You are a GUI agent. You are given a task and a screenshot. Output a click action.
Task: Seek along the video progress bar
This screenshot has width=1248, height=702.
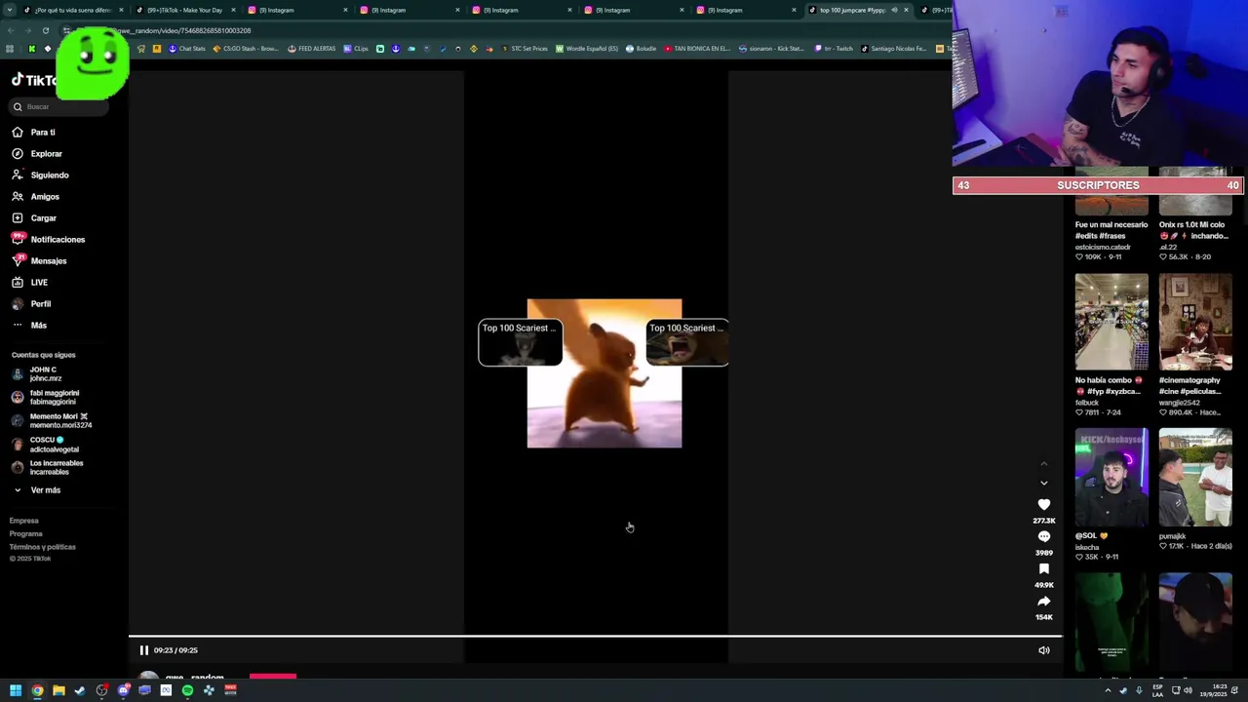[595, 637]
